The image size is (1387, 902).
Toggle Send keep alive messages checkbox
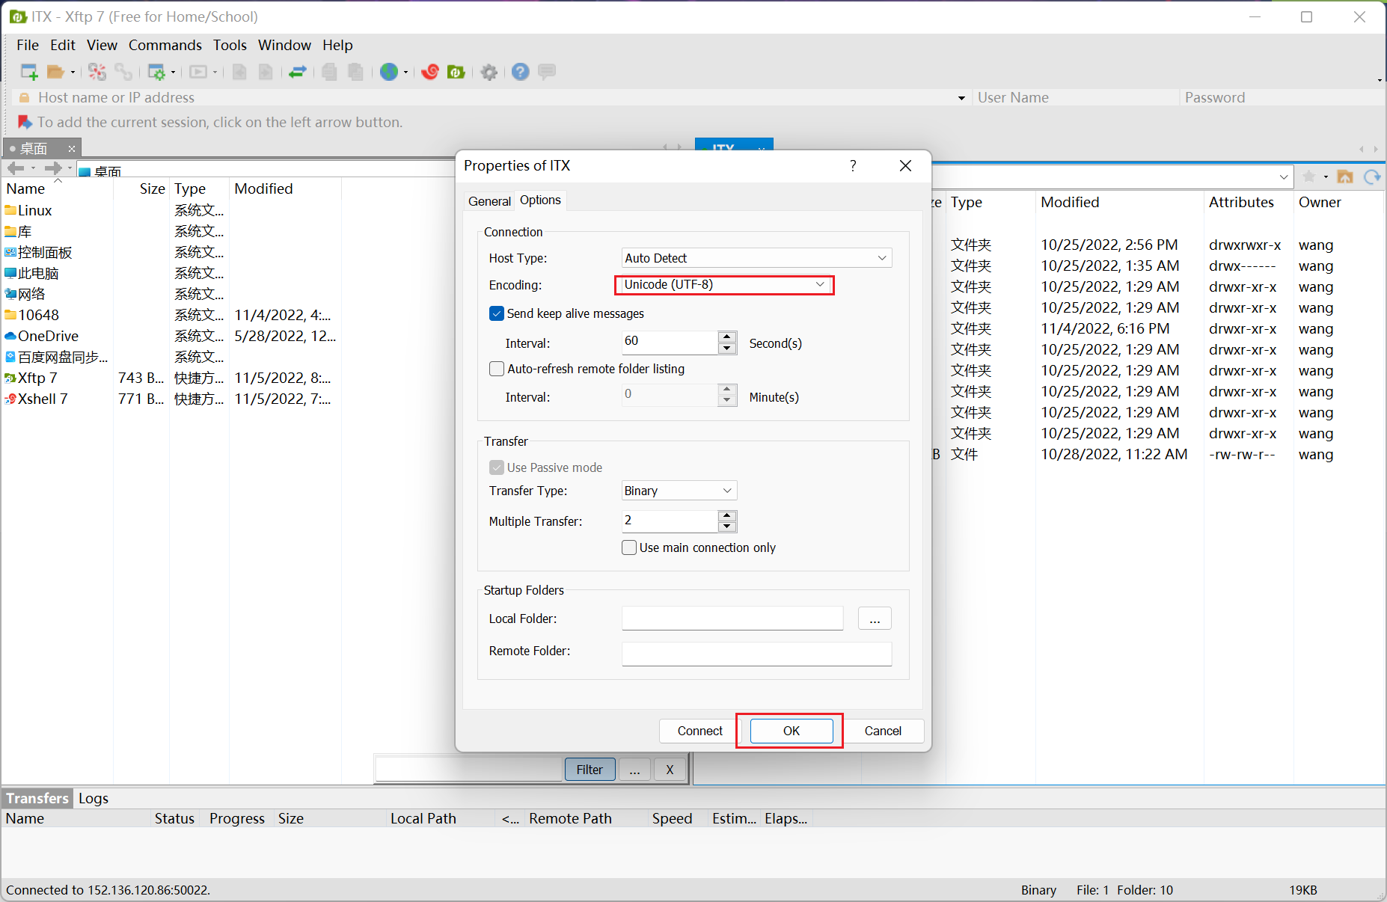click(497, 313)
